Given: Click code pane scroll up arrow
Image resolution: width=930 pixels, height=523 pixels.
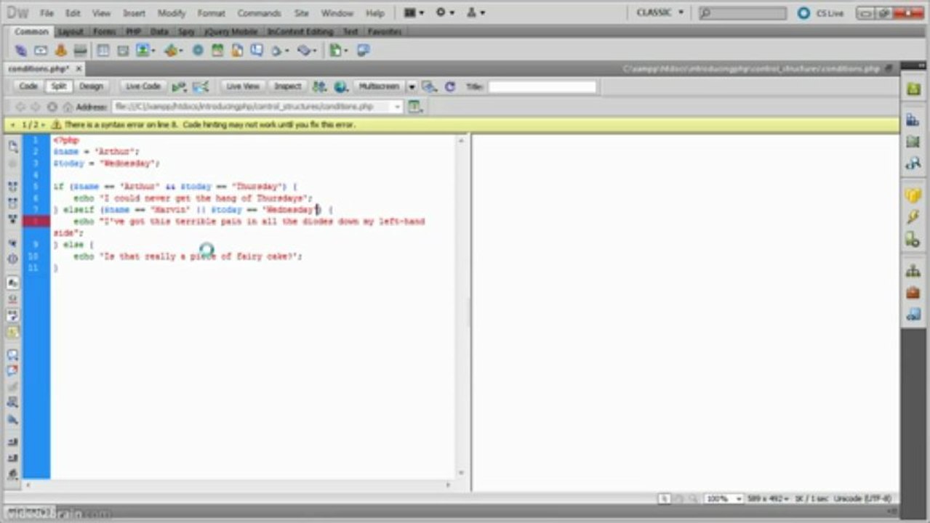Looking at the screenshot, I should 461,139.
